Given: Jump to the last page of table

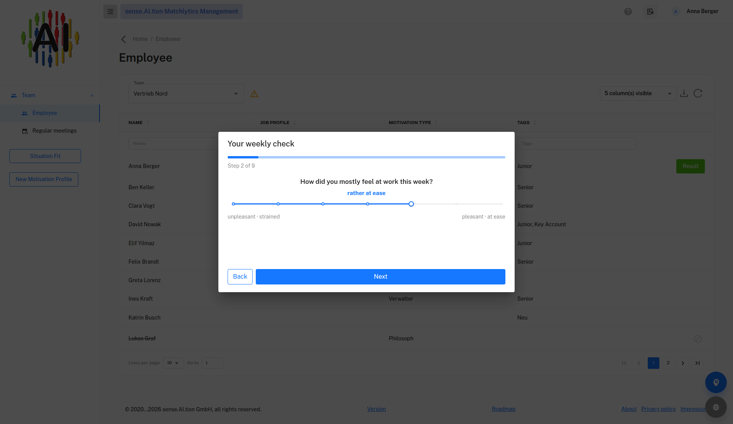Looking at the screenshot, I should click(x=698, y=363).
